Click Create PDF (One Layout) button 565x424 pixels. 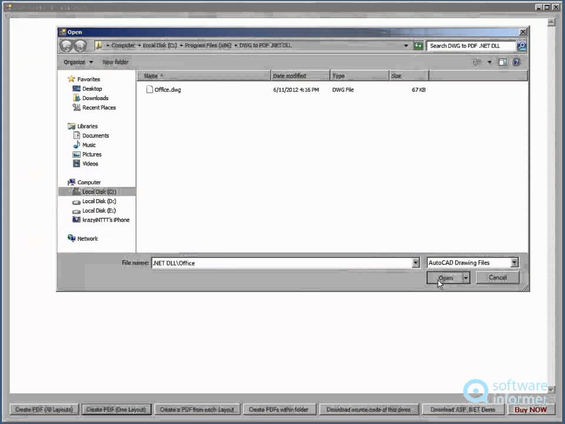click(116, 410)
